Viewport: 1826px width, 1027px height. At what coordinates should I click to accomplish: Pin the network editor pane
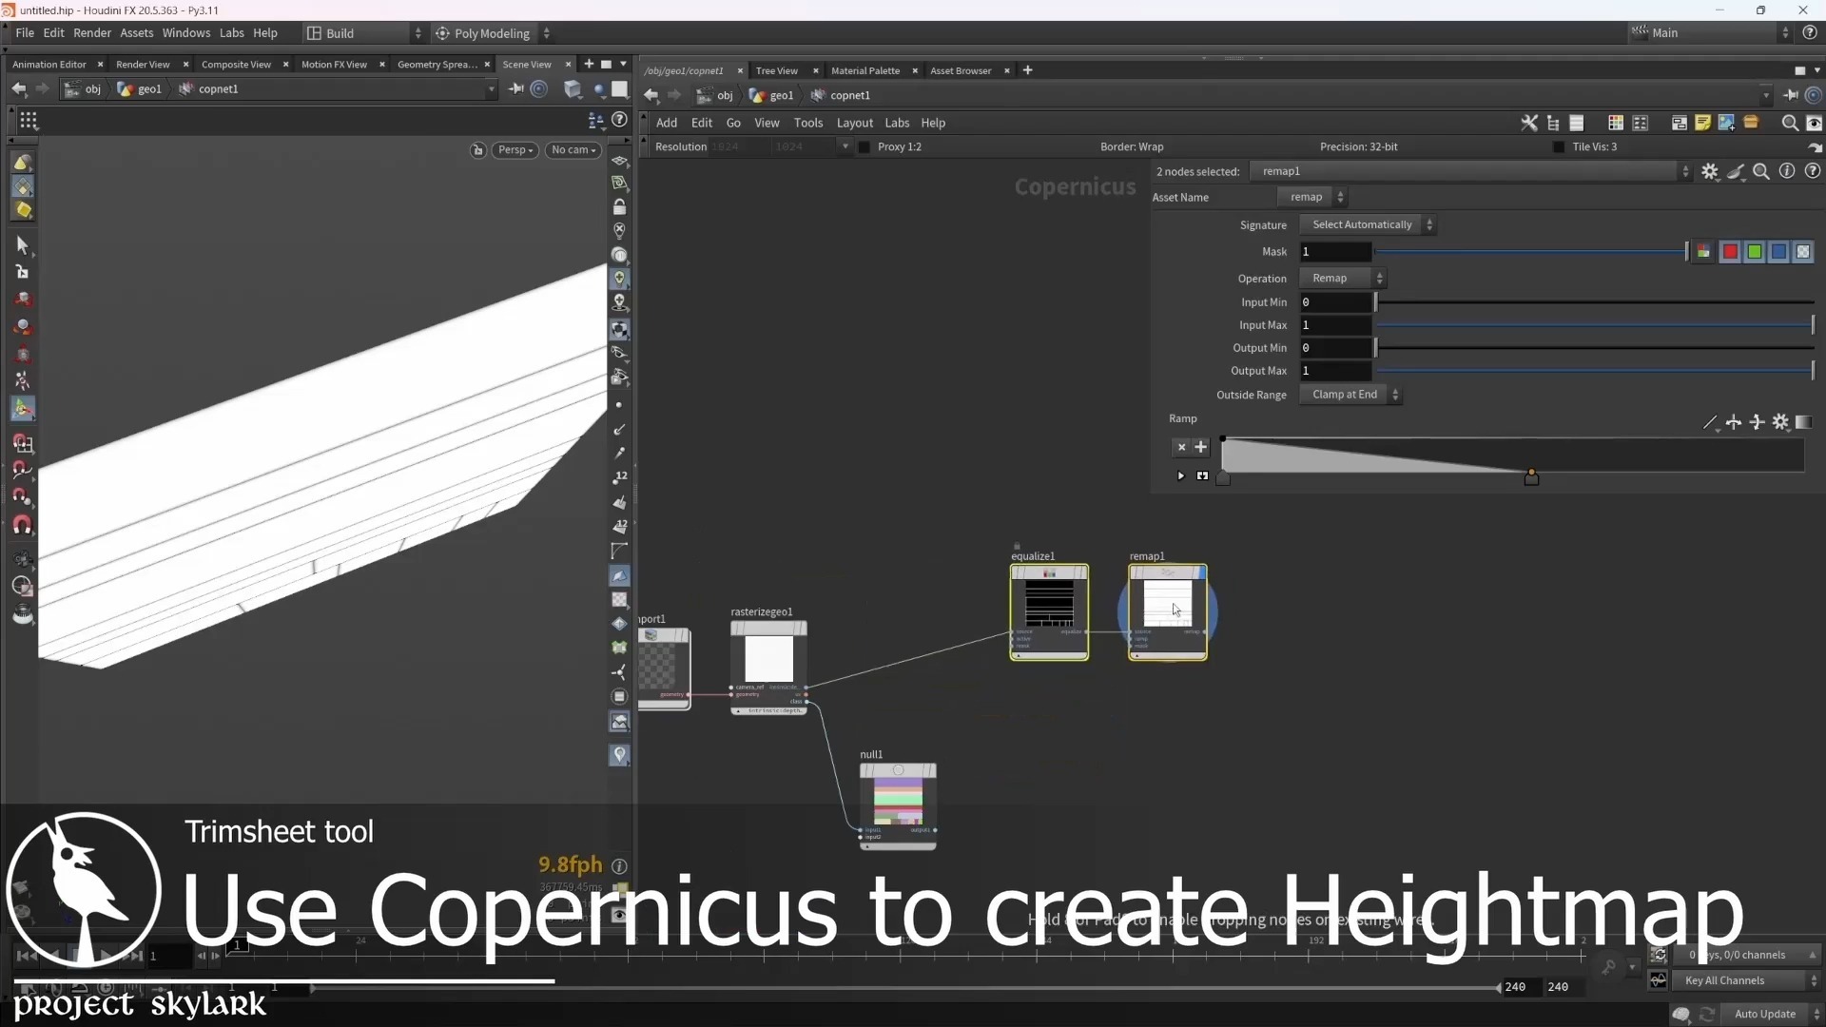(x=1791, y=95)
